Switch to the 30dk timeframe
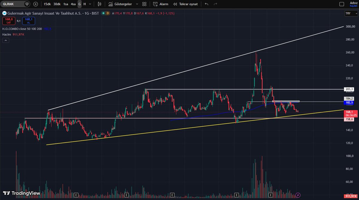This screenshot has width=359, height=200. pos(57,4)
